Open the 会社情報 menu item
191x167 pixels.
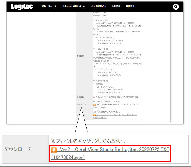coord(116,6)
